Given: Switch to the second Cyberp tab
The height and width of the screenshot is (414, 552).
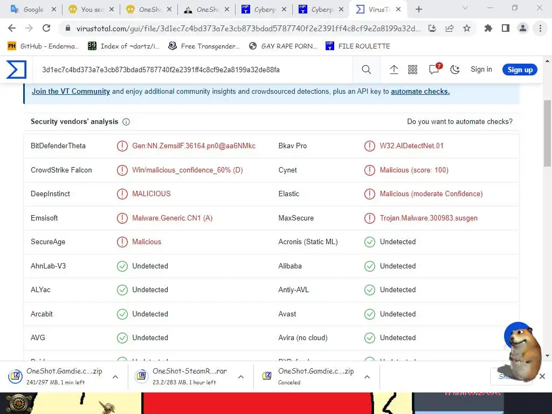Looking at the screenshot, I should pos(321,10).
